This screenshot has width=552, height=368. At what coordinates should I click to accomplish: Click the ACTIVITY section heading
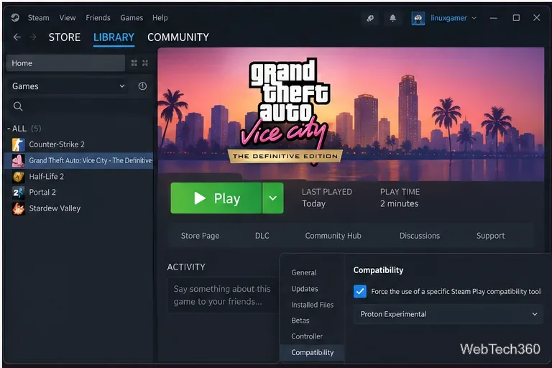click(x=186, y=267)
